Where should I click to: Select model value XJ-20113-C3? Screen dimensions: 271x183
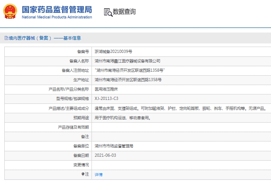106,98
